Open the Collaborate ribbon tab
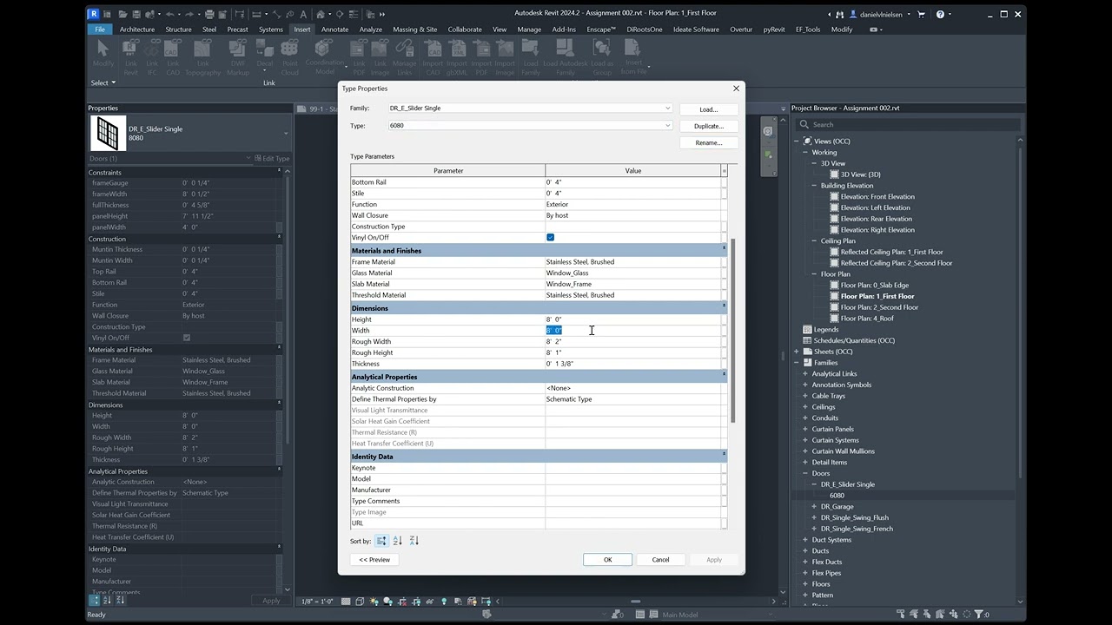1112x625 pixels. pyautogui.click(x=465, y=30)
